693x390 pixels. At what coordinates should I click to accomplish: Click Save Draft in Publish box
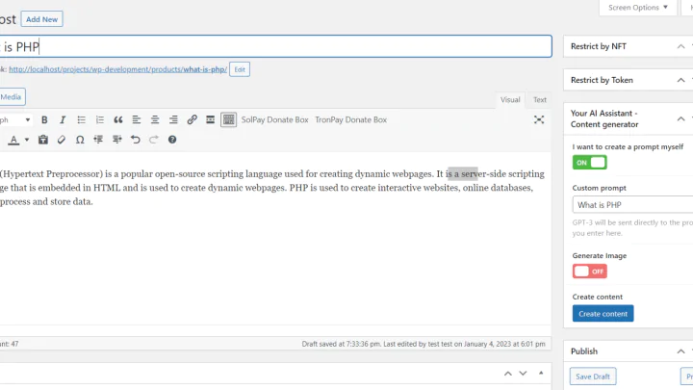593,377
